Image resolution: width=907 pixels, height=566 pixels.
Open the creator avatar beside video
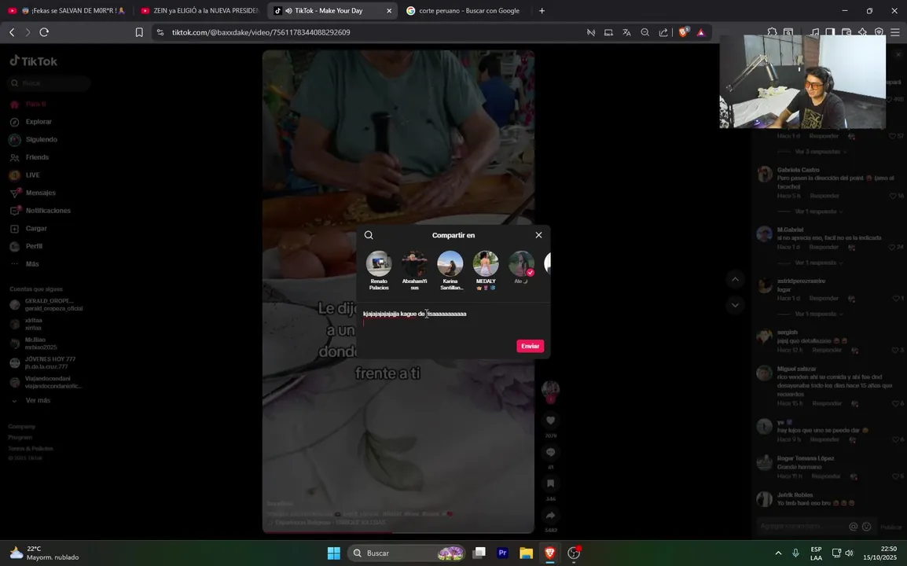(x=551, y=391)
